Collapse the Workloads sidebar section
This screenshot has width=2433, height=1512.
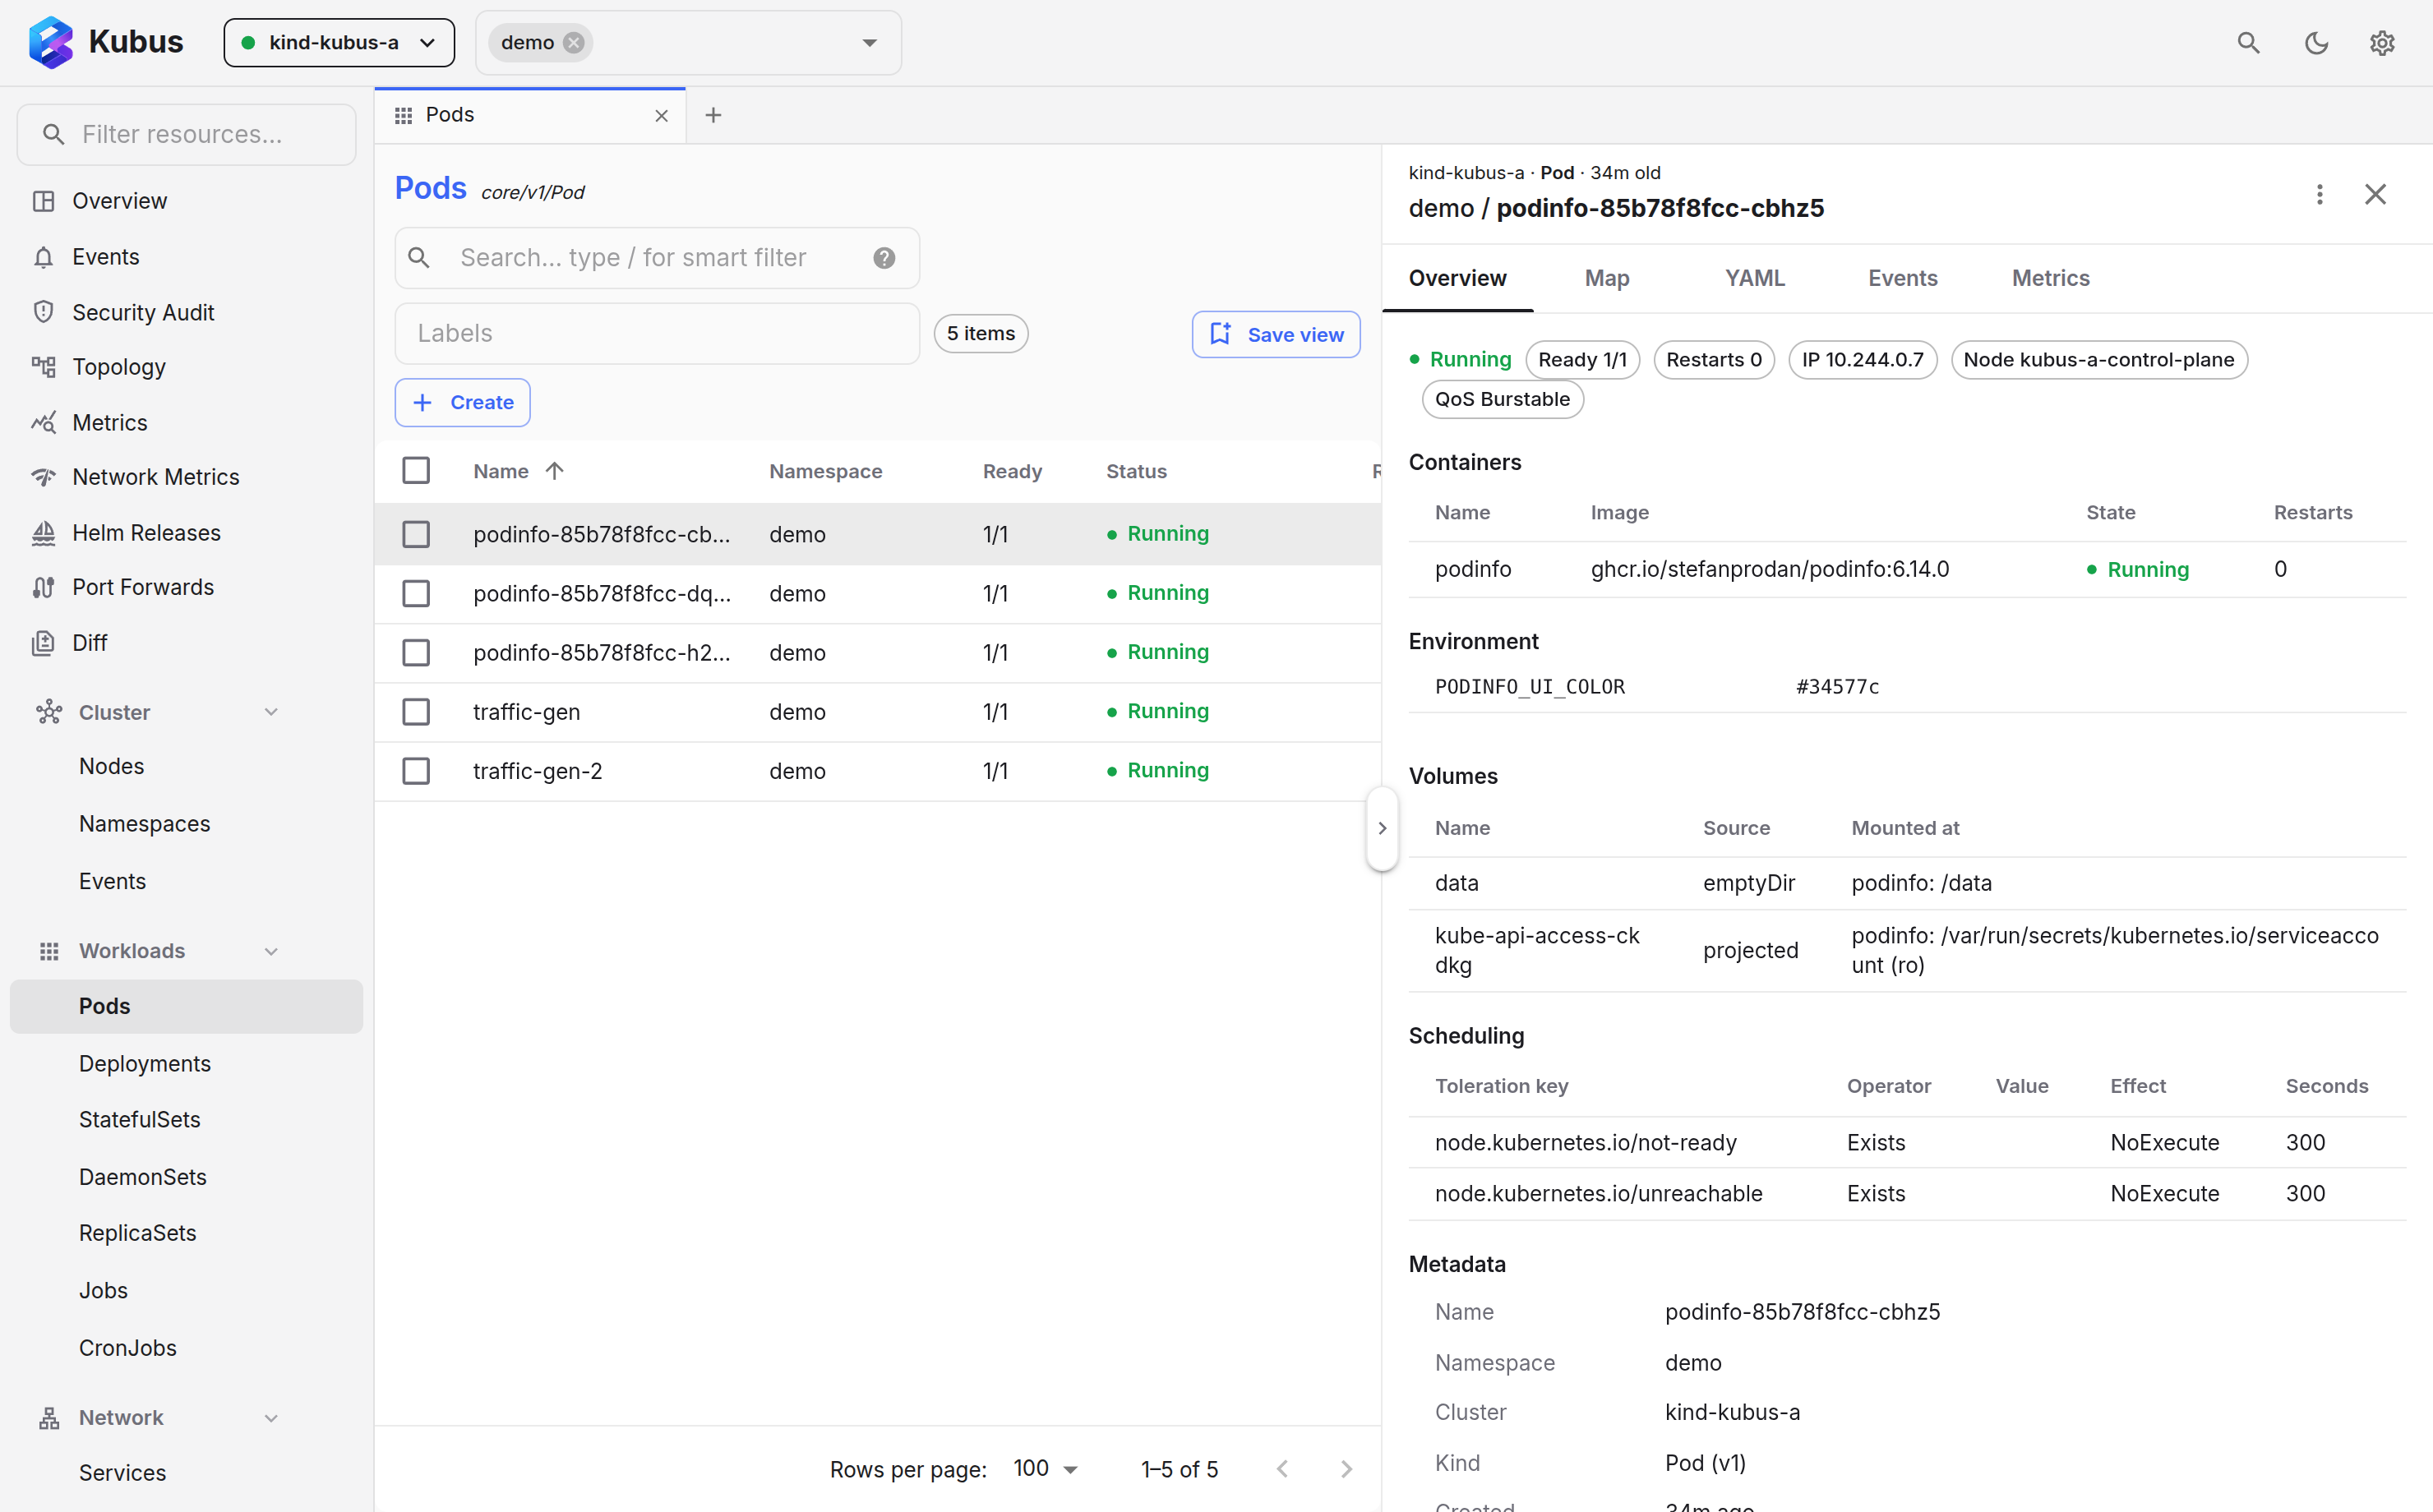click(271, 951)
